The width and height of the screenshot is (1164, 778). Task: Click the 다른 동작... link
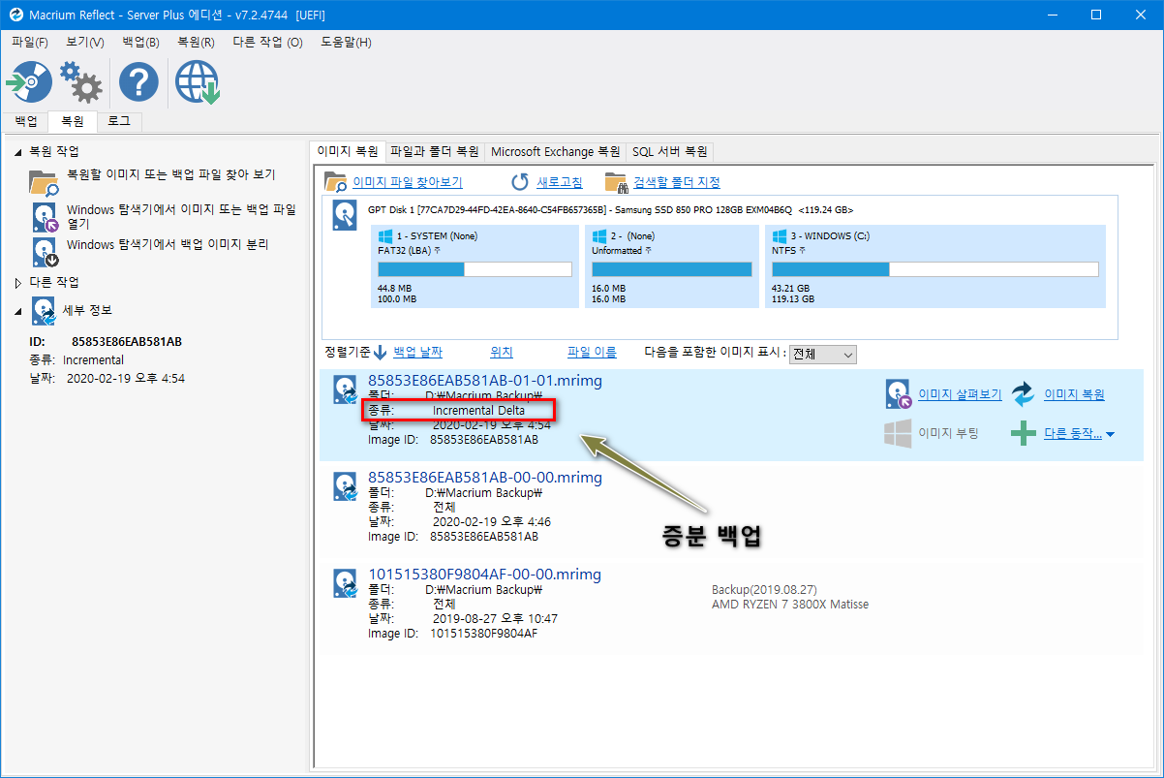1073,434
